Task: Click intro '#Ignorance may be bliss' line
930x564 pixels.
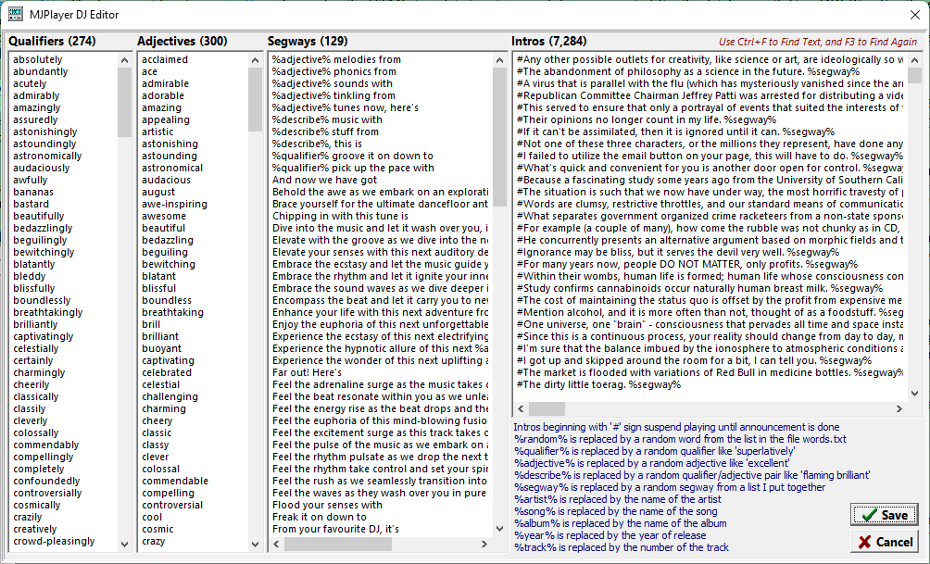Action: coord(678,252)
